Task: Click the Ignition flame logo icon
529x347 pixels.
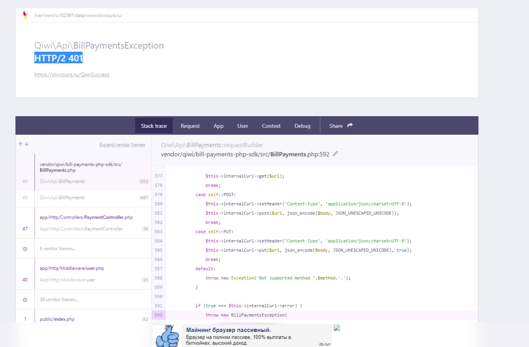Action: tap(25, 15)
